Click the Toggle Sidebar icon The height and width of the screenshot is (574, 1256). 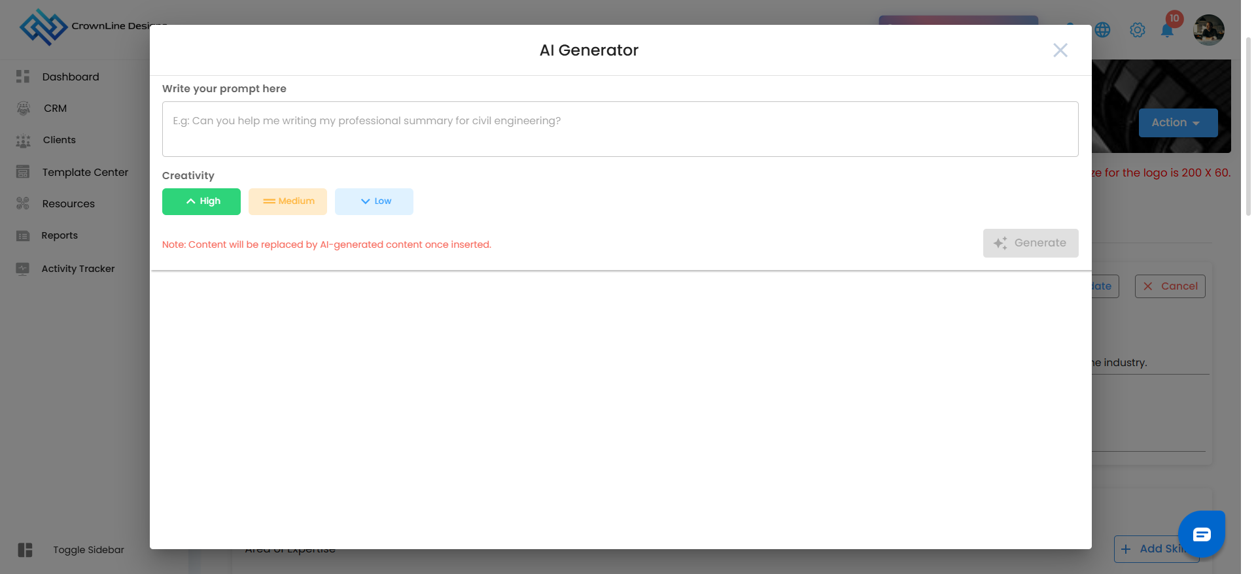click(x=26, y=550)
